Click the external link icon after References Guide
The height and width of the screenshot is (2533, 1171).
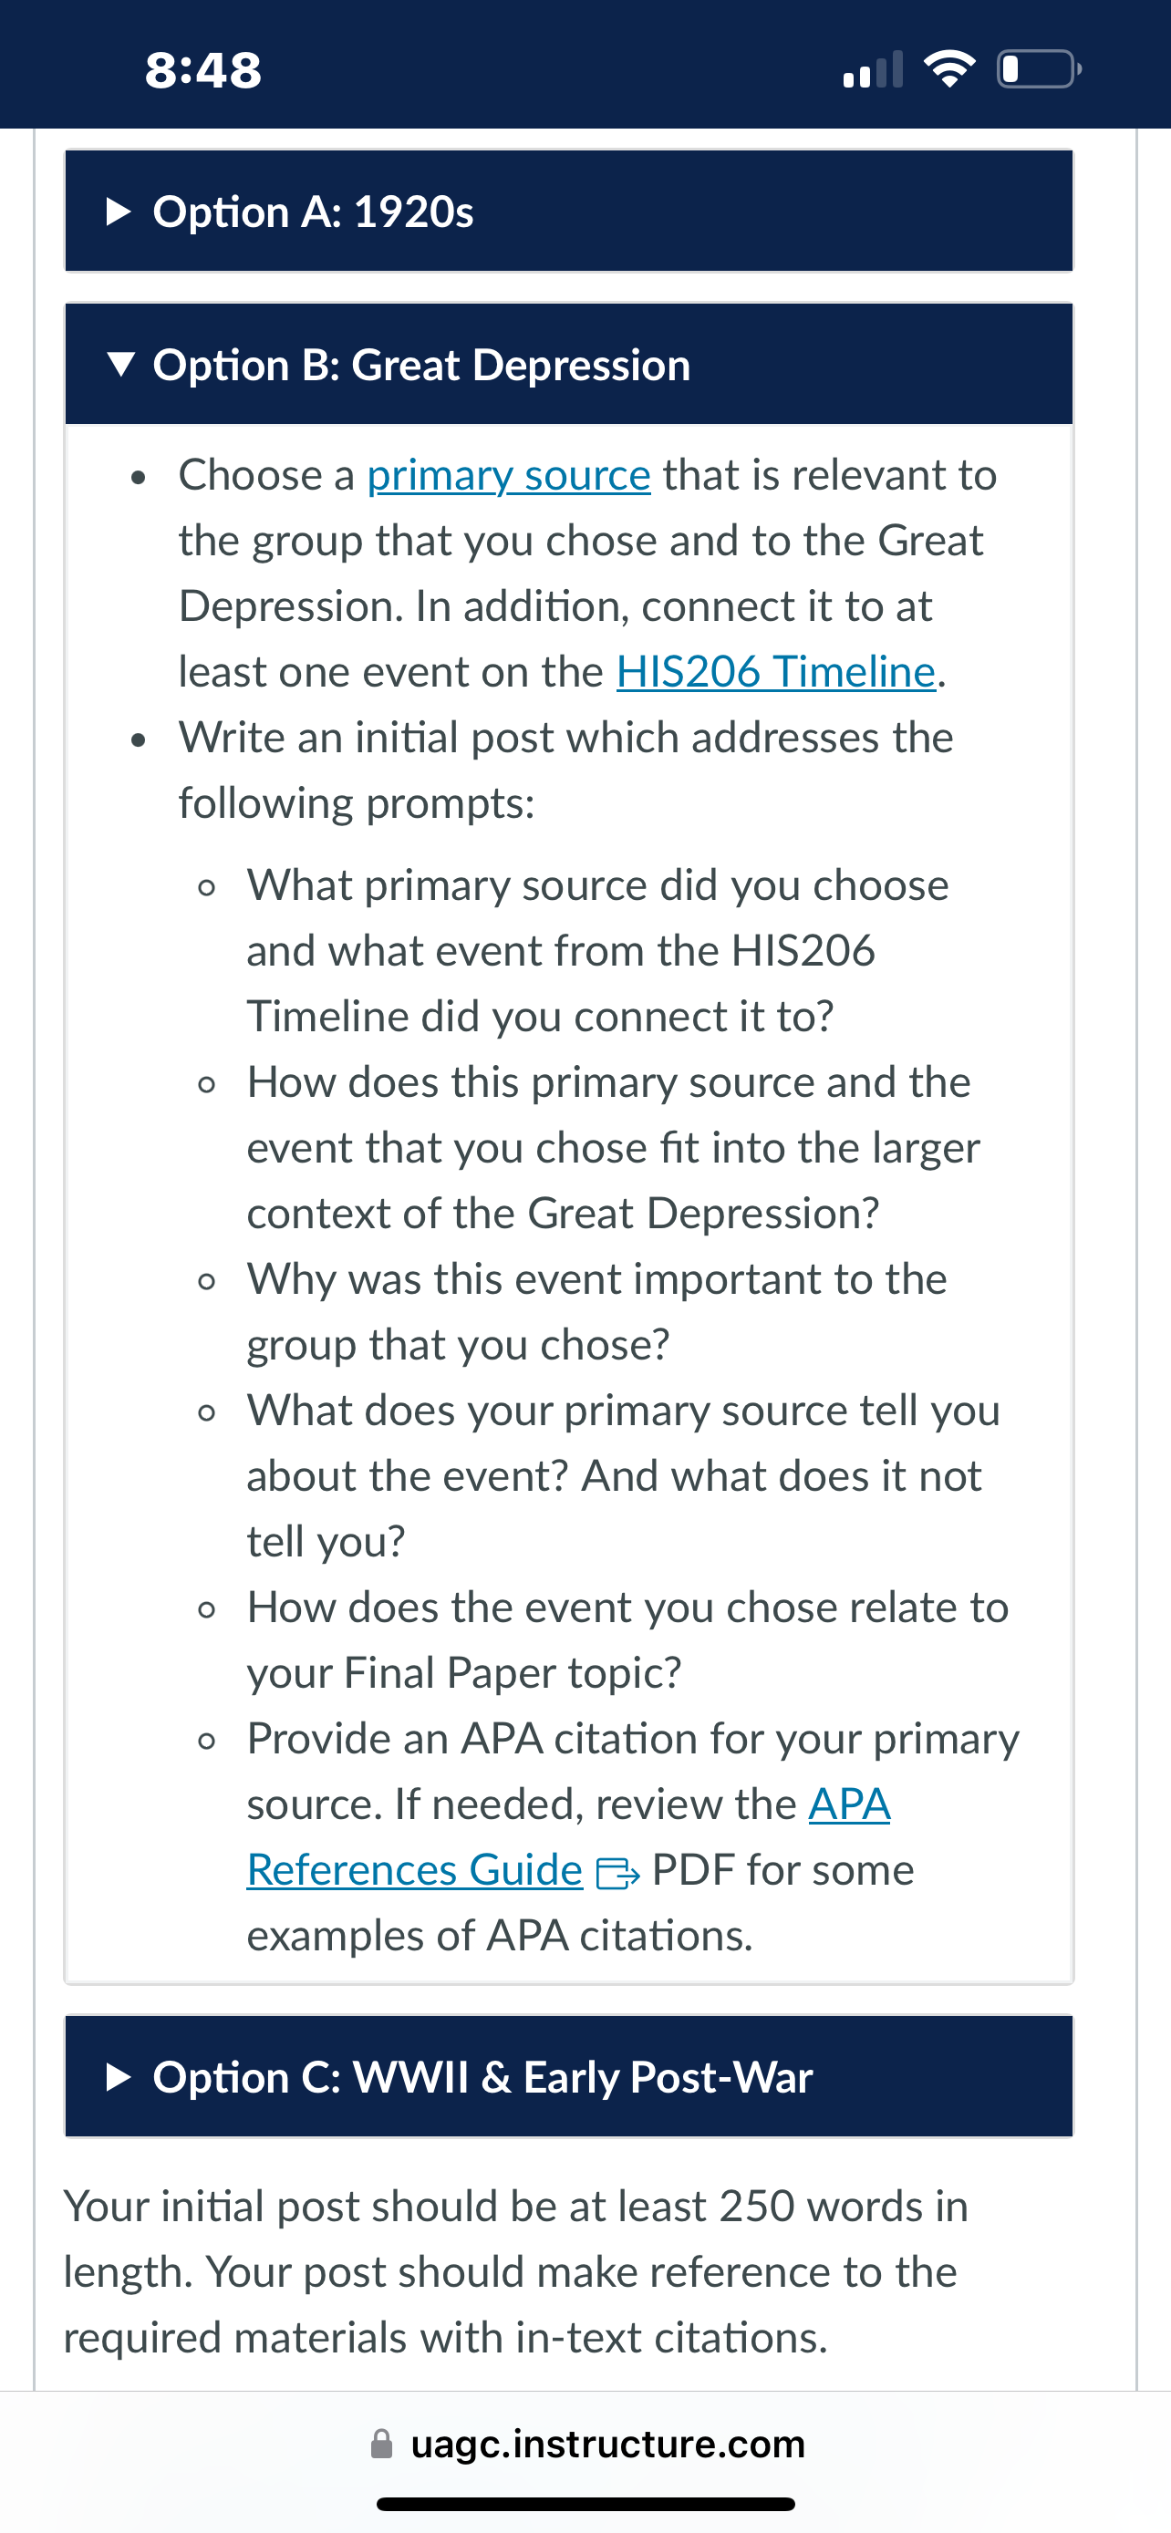click(618, 1873)
